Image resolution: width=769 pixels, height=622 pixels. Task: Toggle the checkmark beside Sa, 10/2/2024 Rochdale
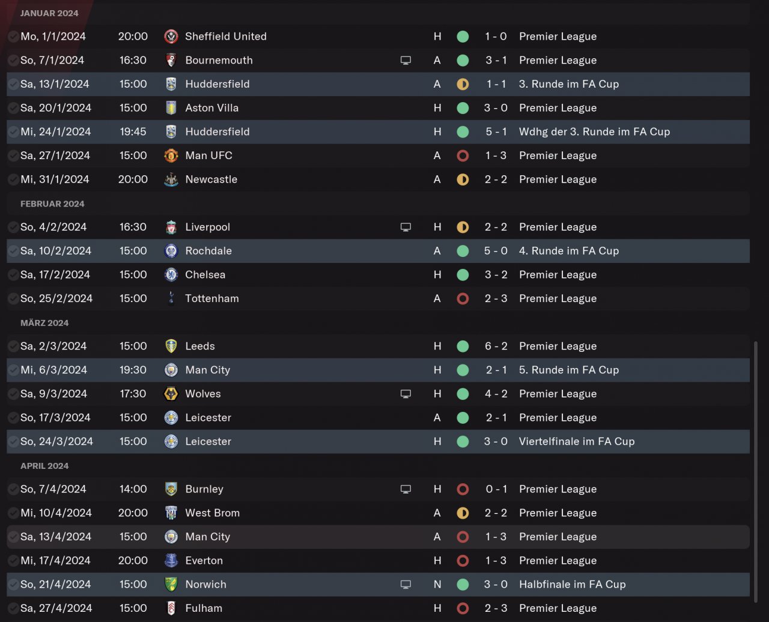[13, 251]
